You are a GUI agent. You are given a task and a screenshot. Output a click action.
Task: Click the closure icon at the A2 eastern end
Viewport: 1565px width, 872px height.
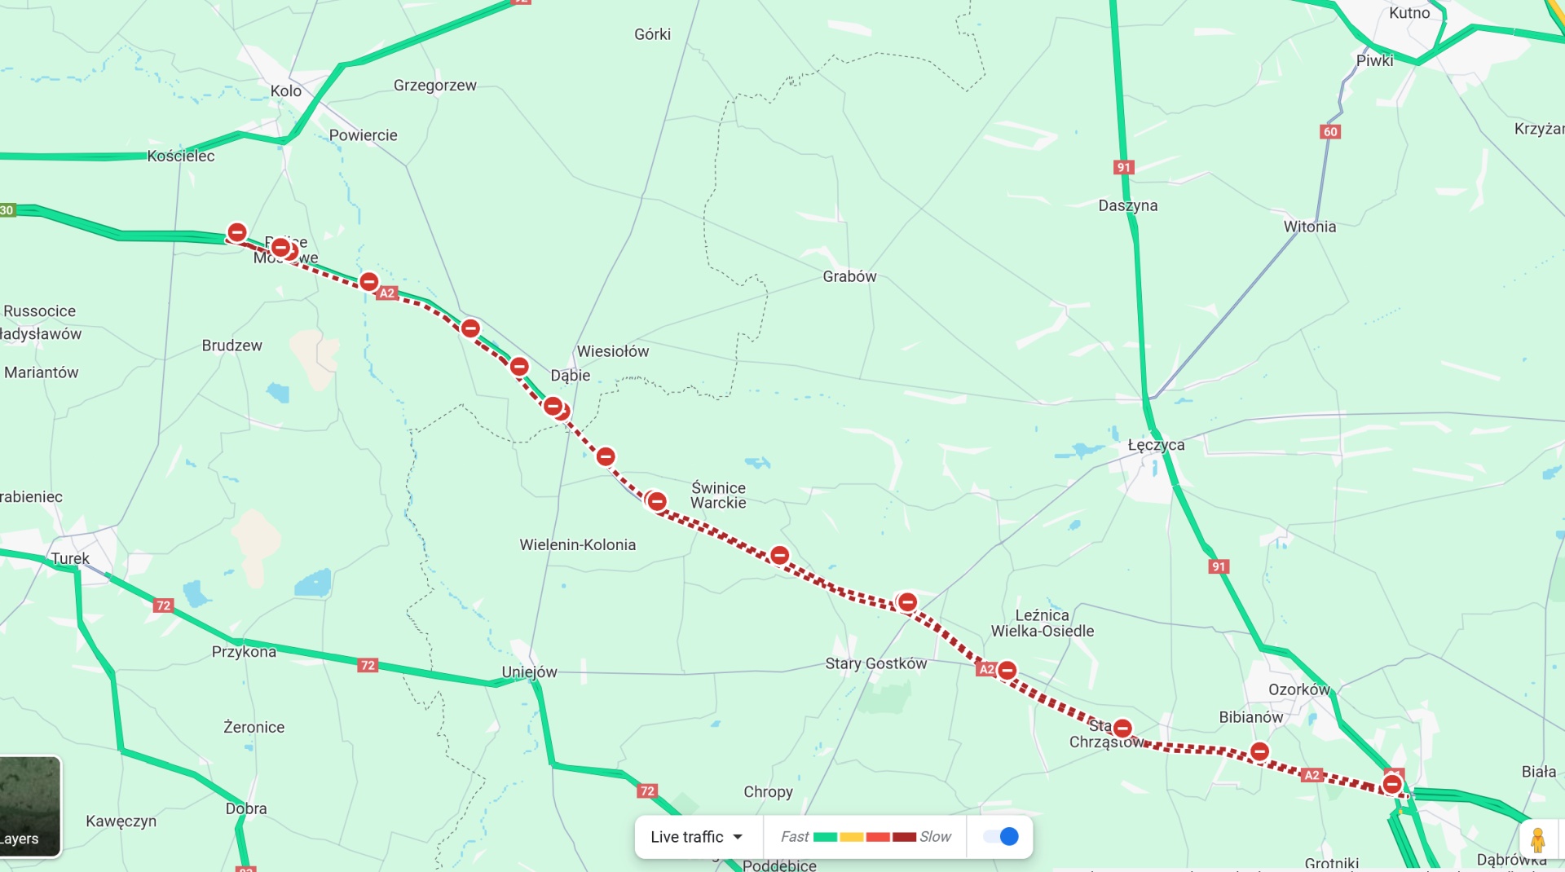point(1392,785)
